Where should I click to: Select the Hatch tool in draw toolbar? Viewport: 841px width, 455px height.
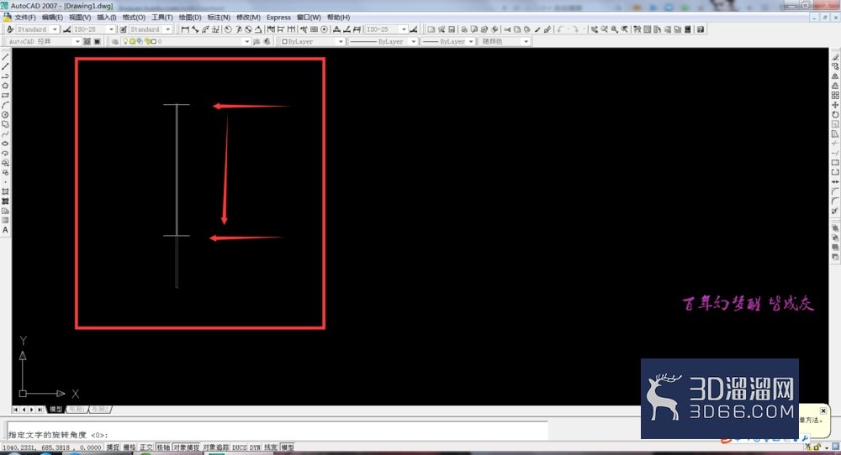(5, 191)
